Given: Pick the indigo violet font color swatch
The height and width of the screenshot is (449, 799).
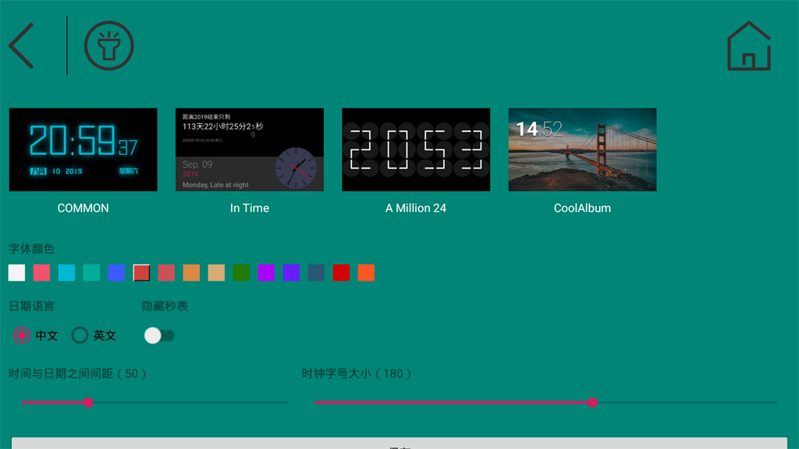Looking at the screenshot, I should click(292, 273).
